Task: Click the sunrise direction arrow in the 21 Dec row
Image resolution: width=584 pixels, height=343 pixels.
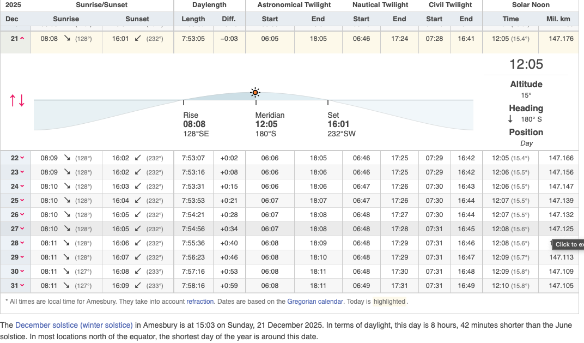Action: (66, 39)
